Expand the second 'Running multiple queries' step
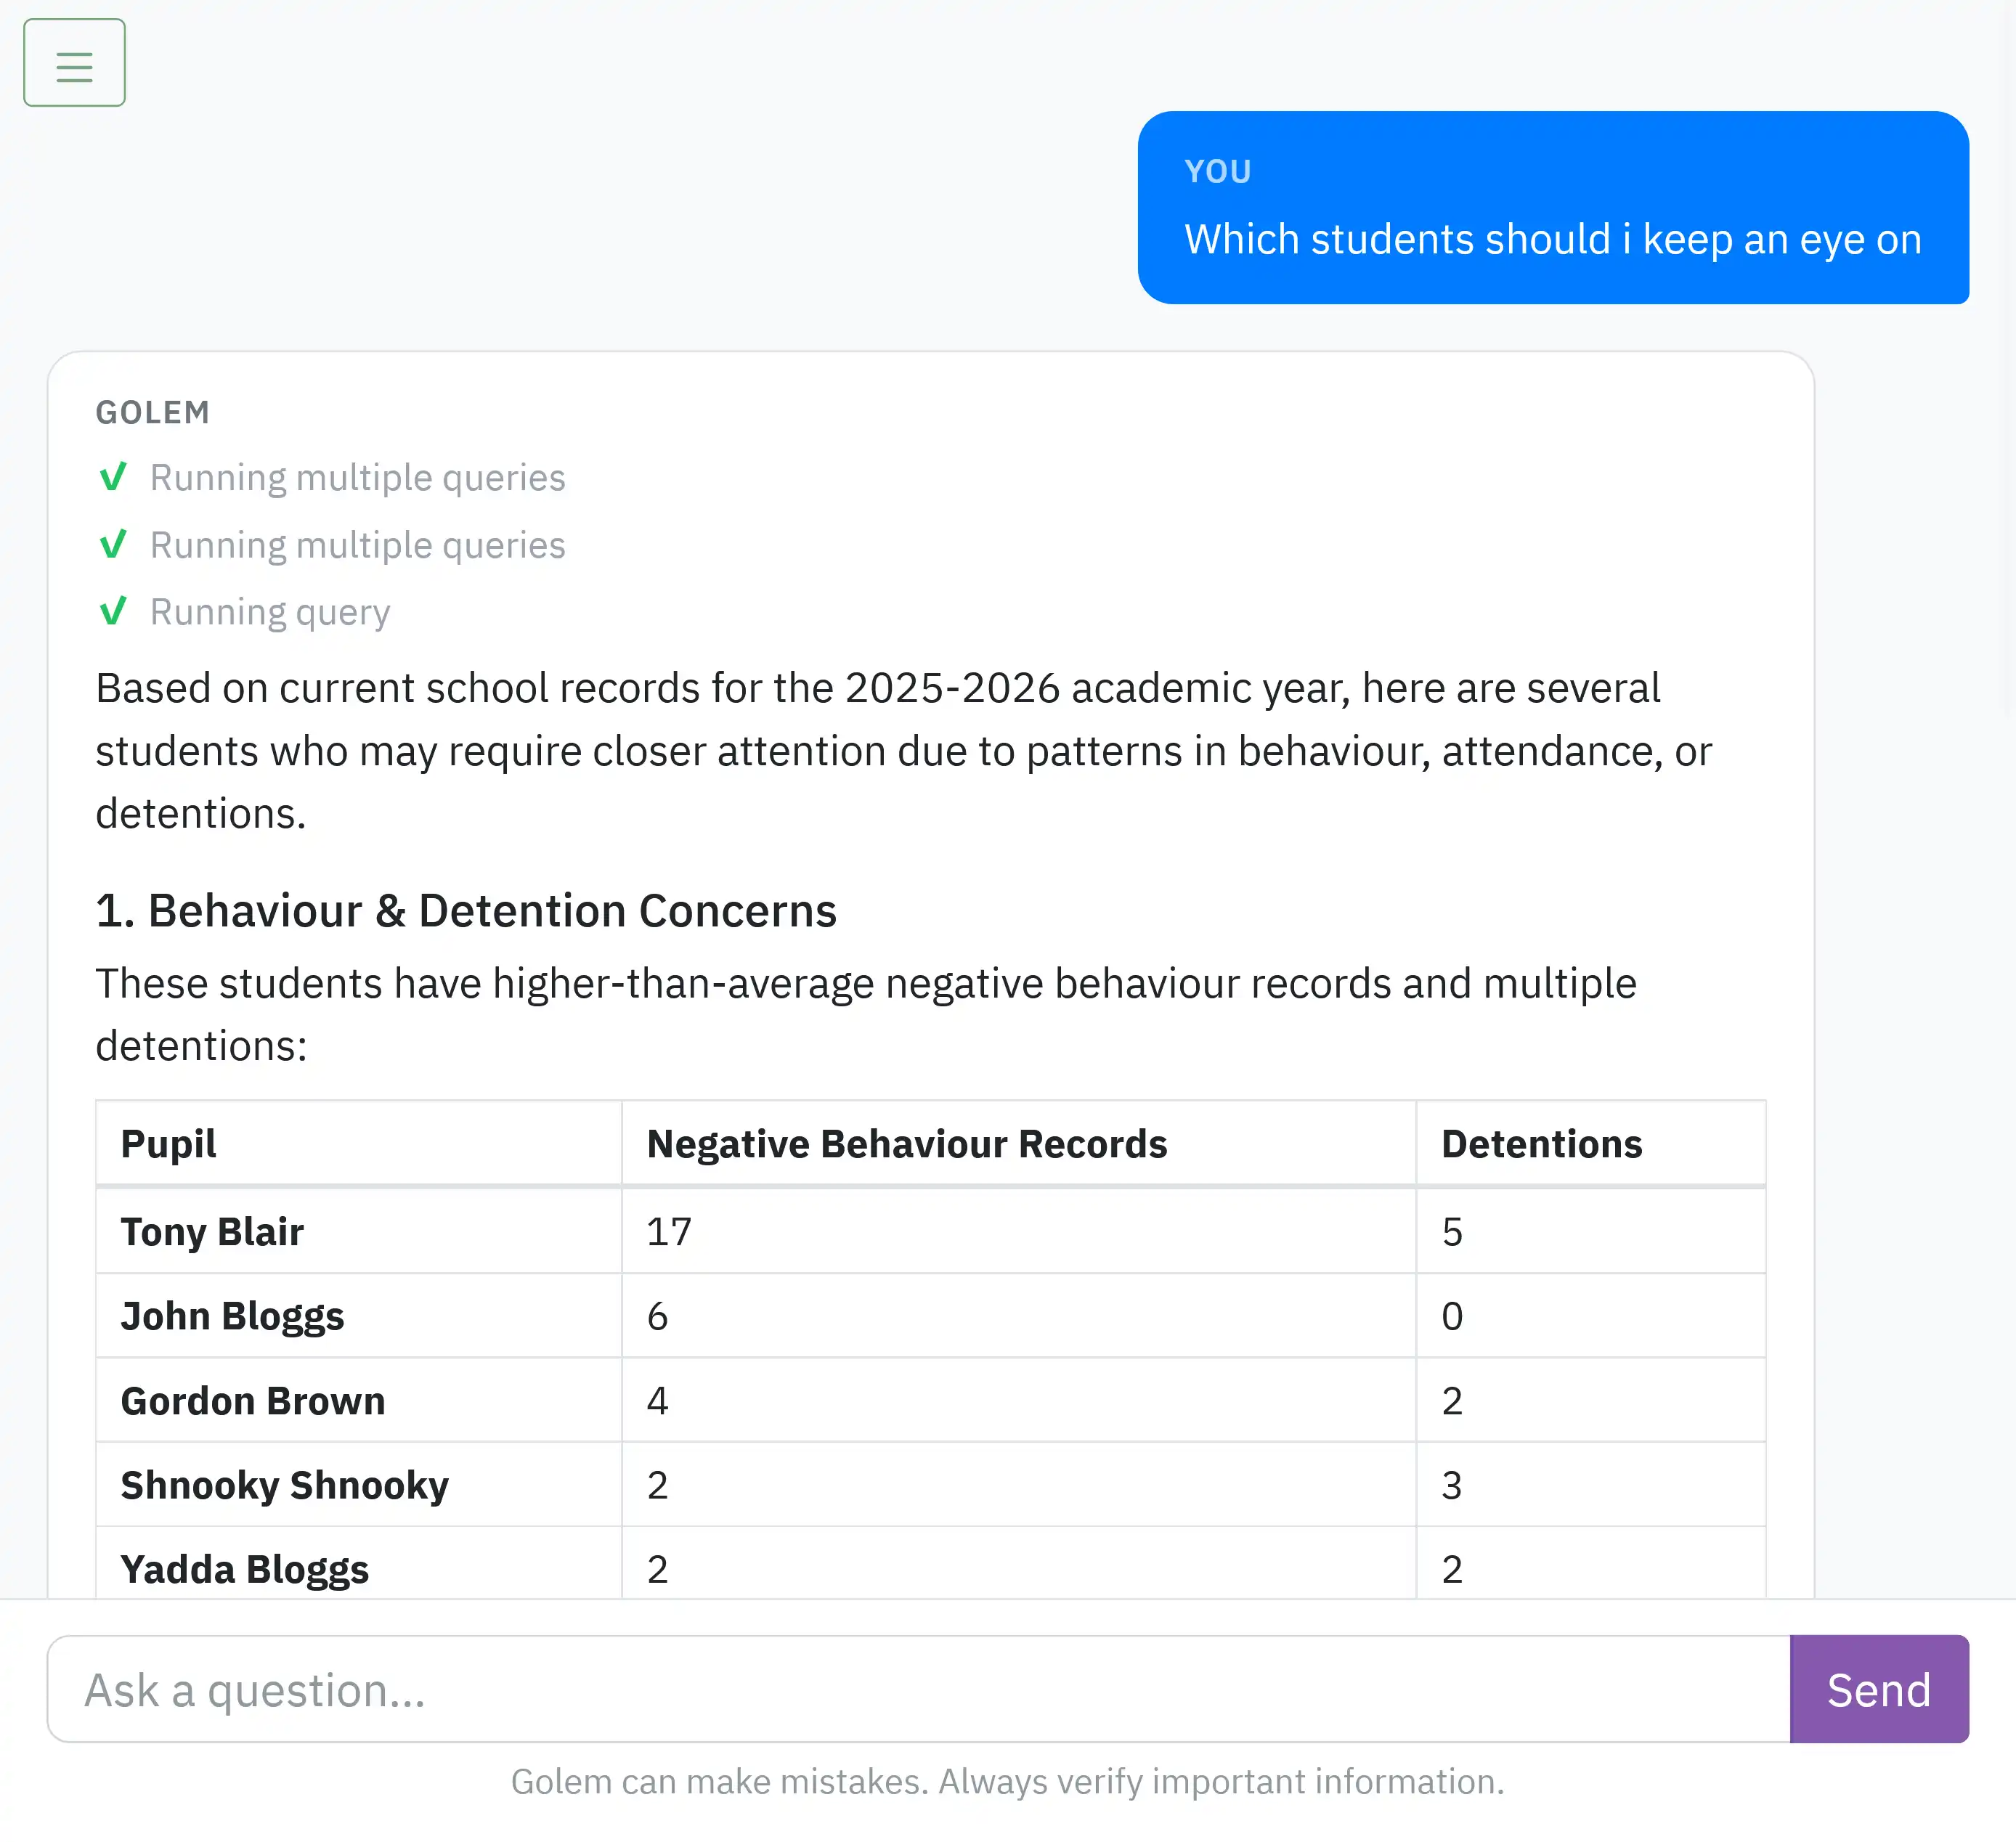2016x1842 pixels. pyautogui.click(x=357, y=545)
